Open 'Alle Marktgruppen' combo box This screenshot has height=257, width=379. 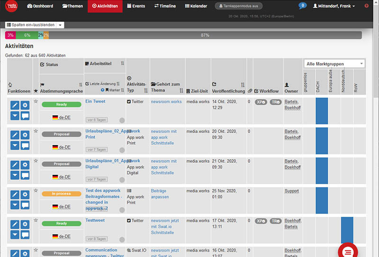click(334, 64)
